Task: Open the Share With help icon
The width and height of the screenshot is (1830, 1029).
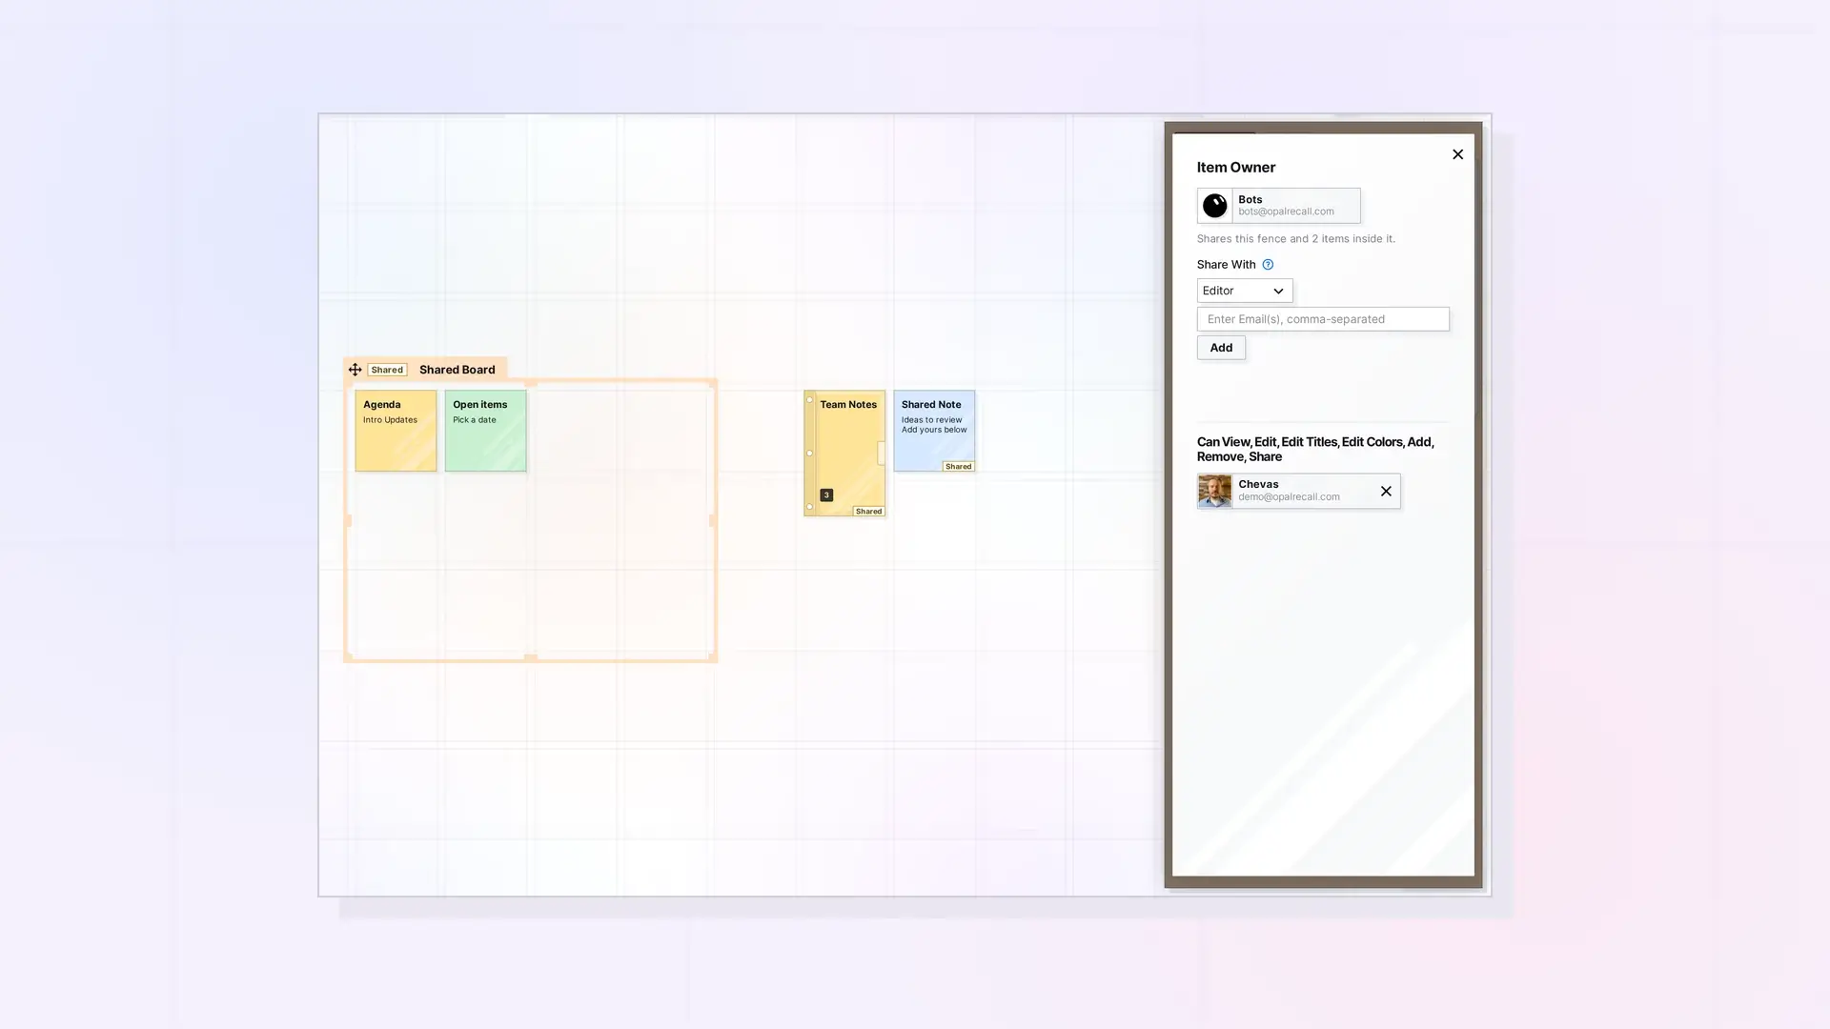Action: [x=1268, y=265]
